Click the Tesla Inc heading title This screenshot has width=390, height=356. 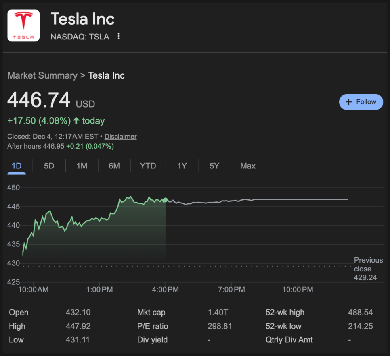coord(82,19)
